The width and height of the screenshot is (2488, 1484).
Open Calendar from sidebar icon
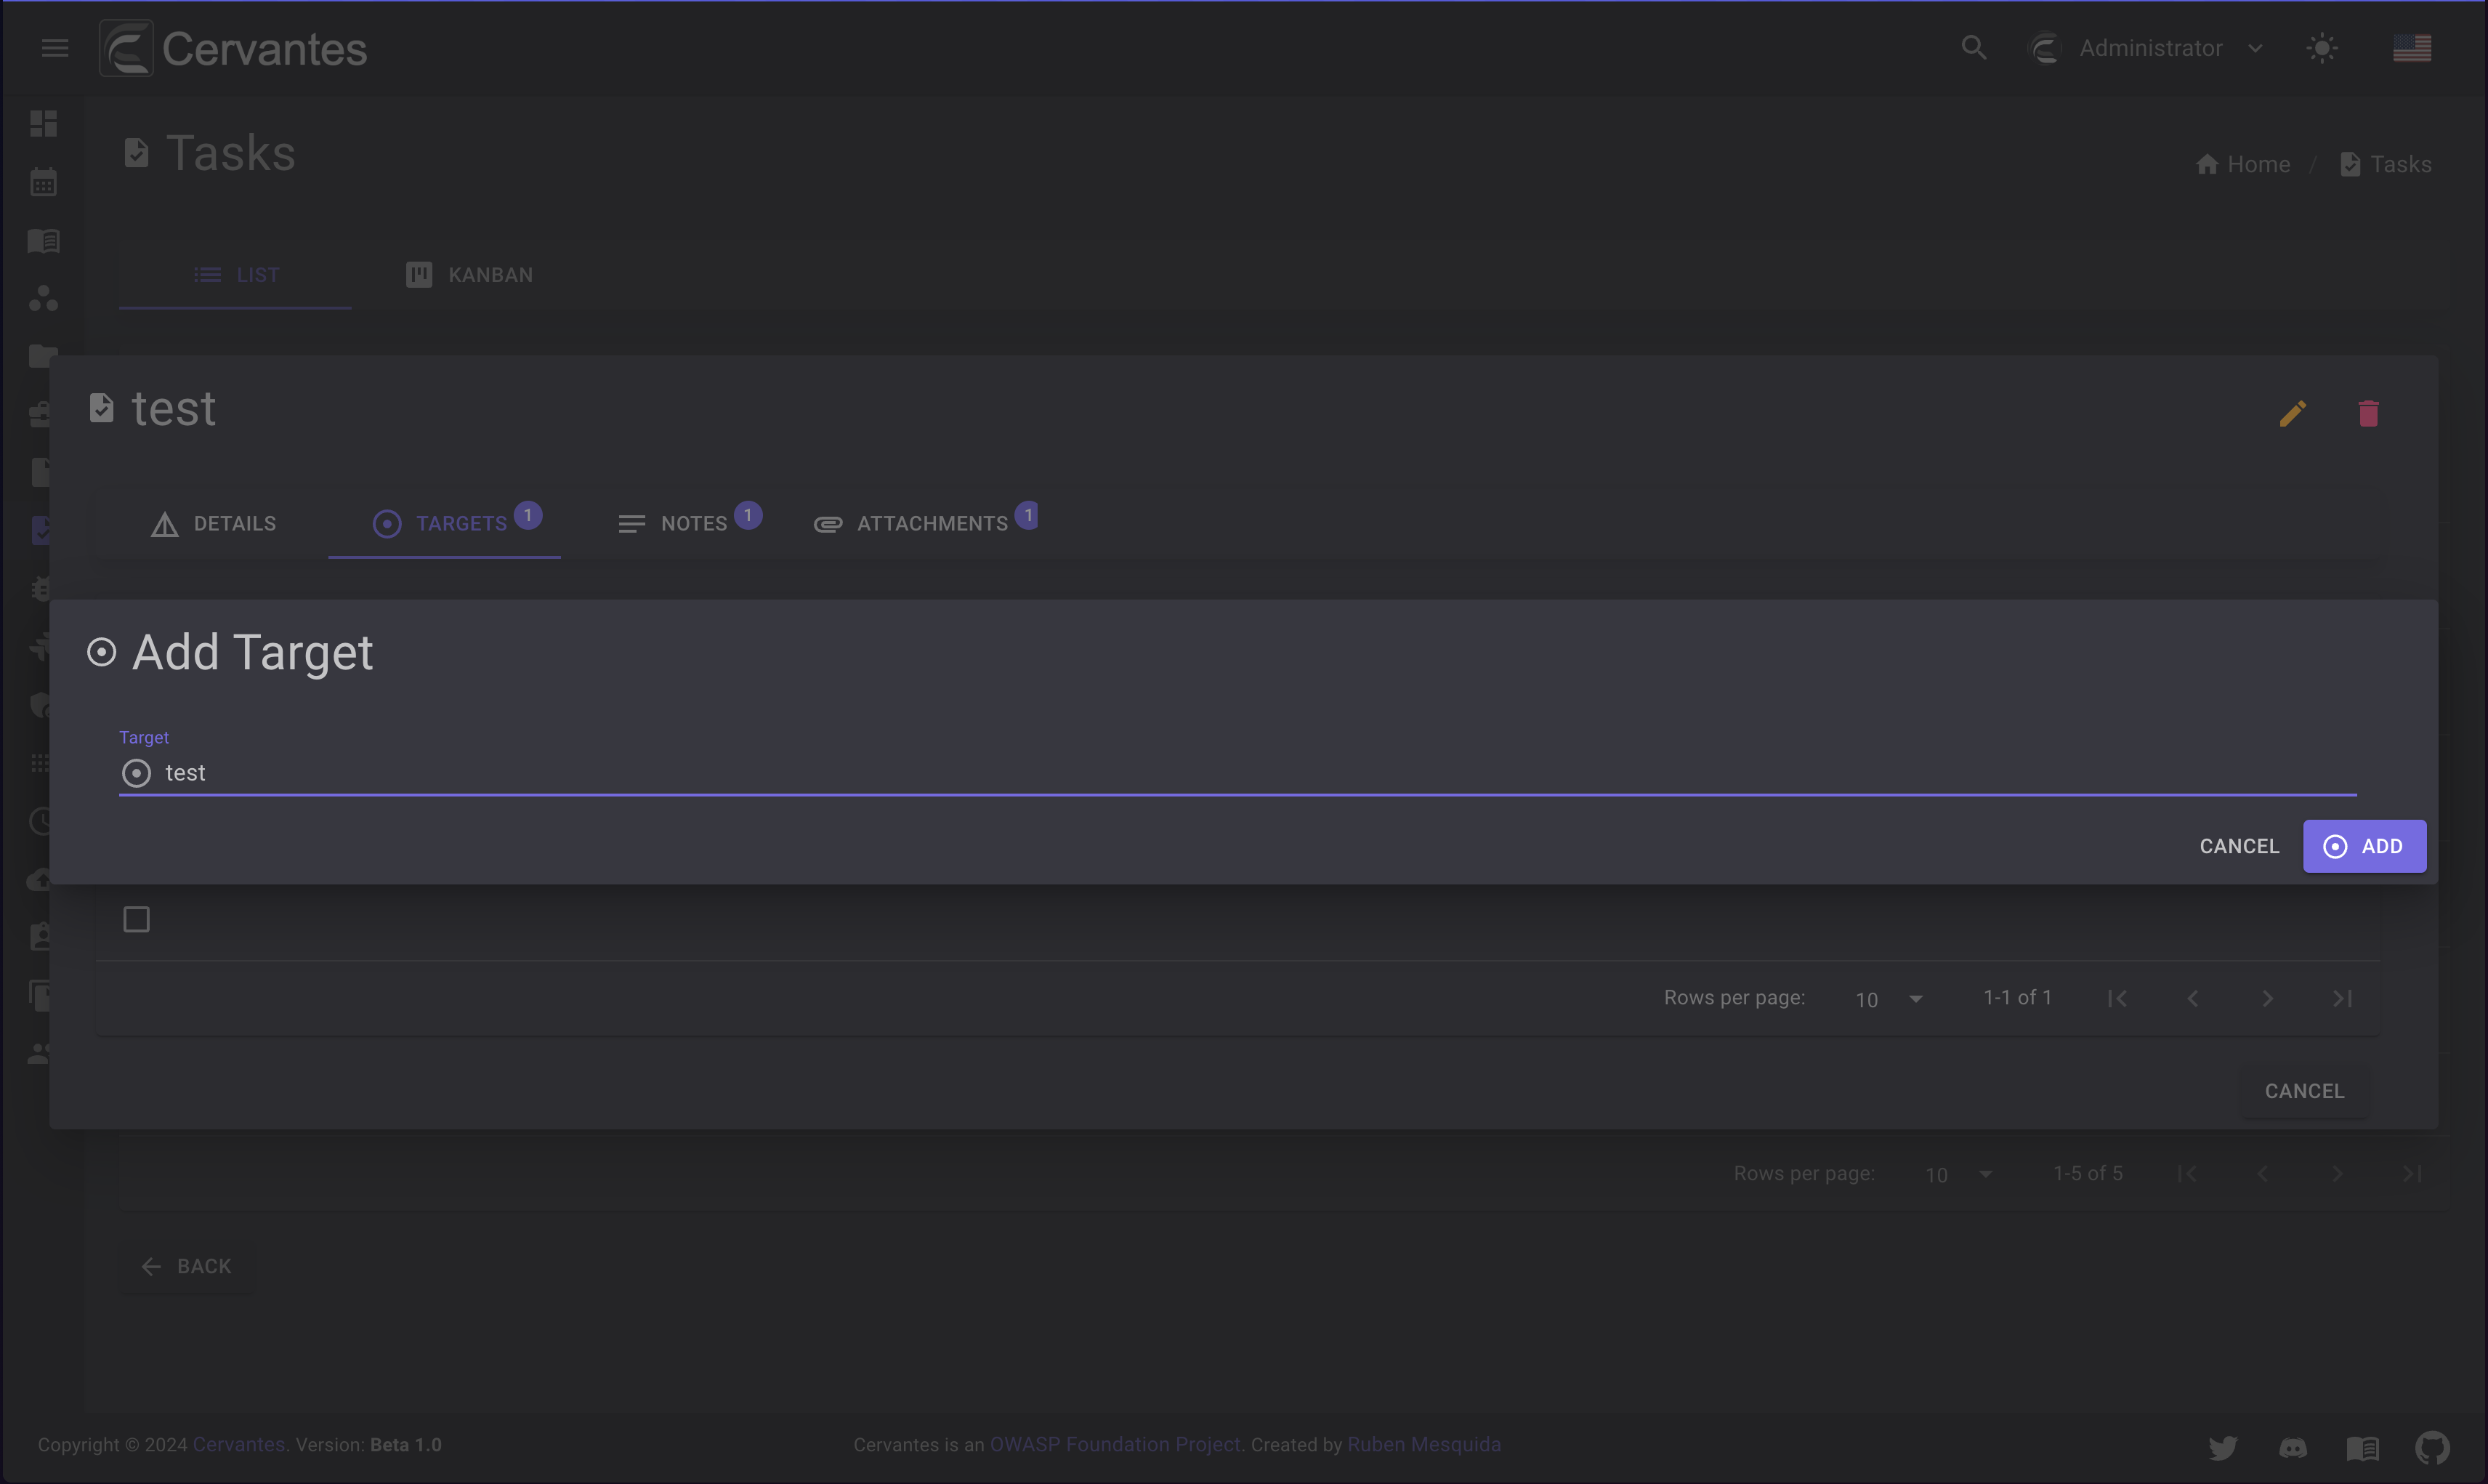click(44, 182)
